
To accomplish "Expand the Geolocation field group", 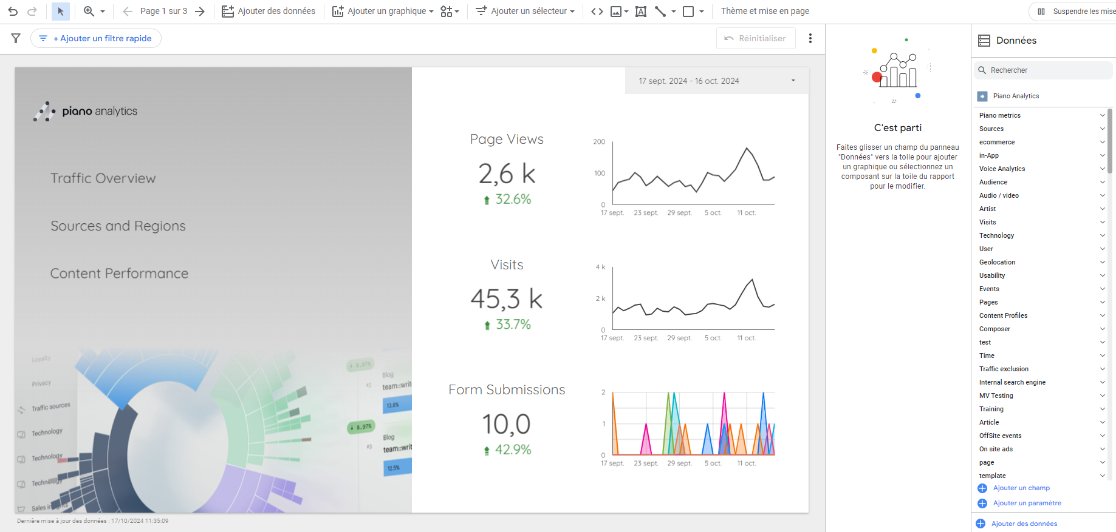I will tap(1102, 262).
